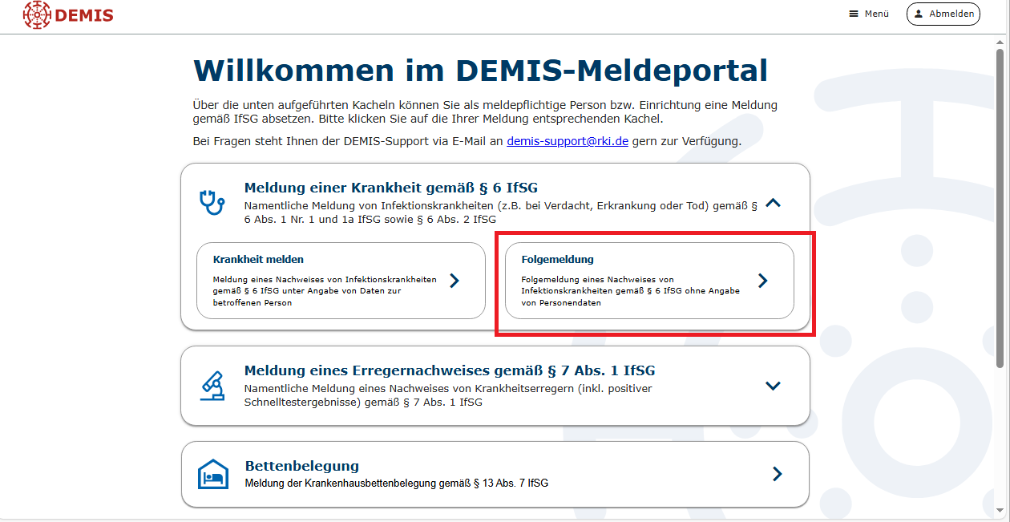The width and height of the screenshot is (1010, 522).
Task: Click the DEMIS virus logo icon
Action: click(x=36, y=15)
